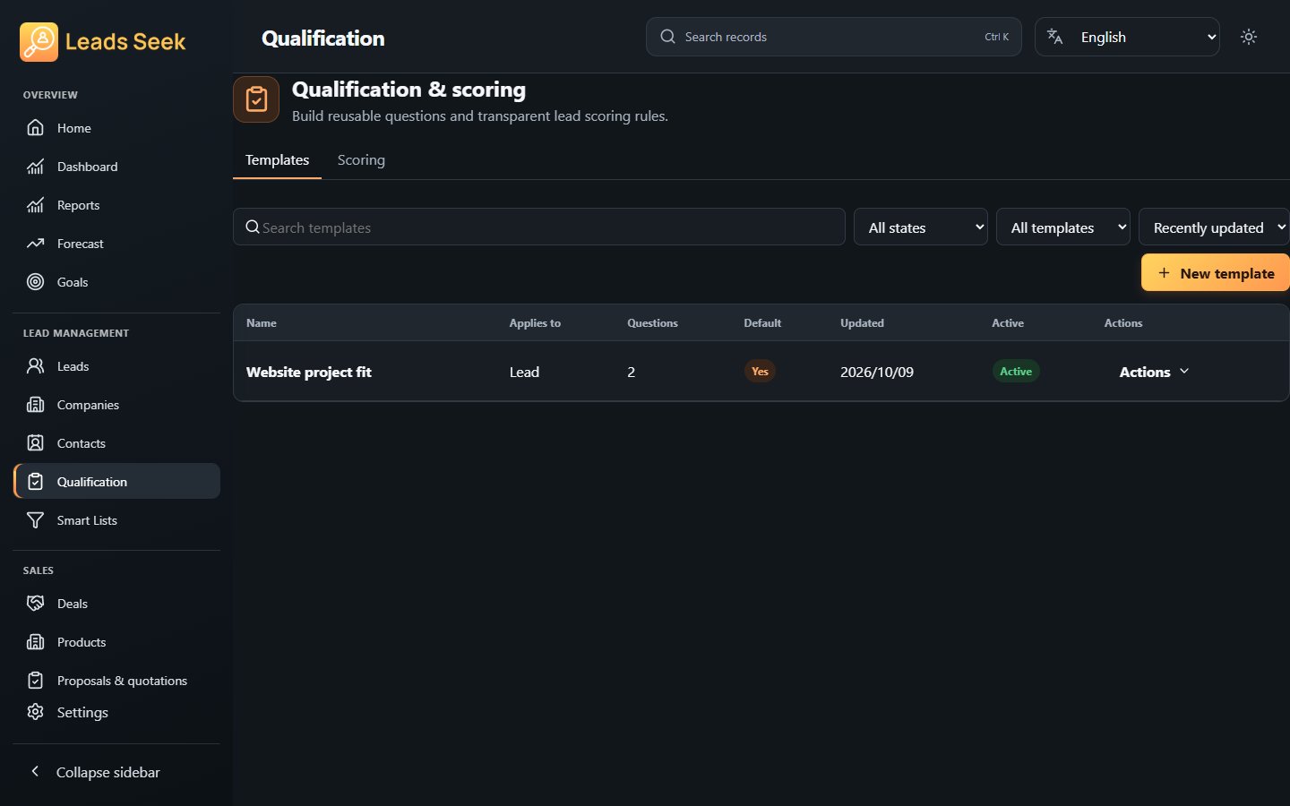Open Reports via its chart icon
Screen dimensions: 1290x806
tap(36, 205)
